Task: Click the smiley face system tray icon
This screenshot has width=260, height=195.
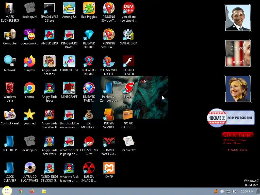Action: coord(222,191)
